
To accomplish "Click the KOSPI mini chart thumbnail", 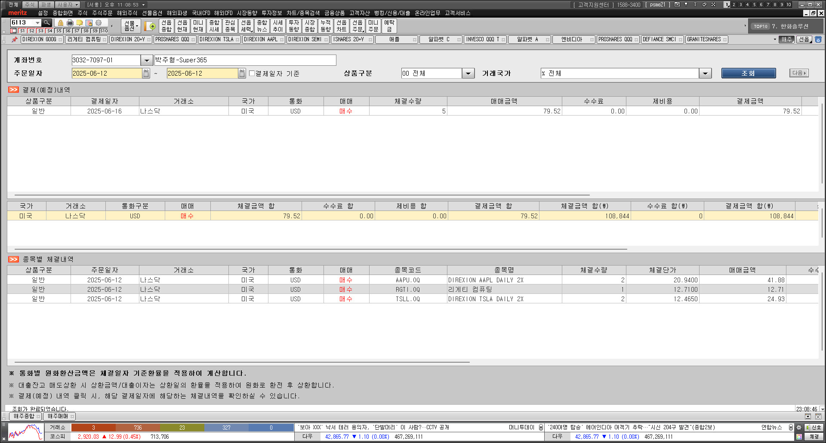I will coord(25,432).
